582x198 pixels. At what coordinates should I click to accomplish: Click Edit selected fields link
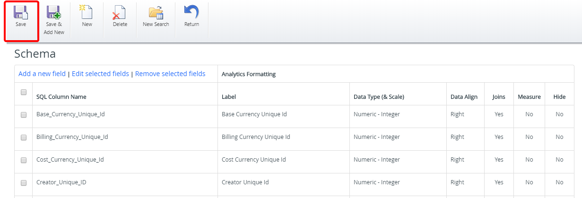tap(100, 74)
